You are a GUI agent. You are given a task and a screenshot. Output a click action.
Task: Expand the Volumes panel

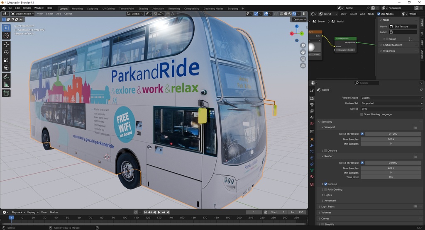tap(325, 213)
